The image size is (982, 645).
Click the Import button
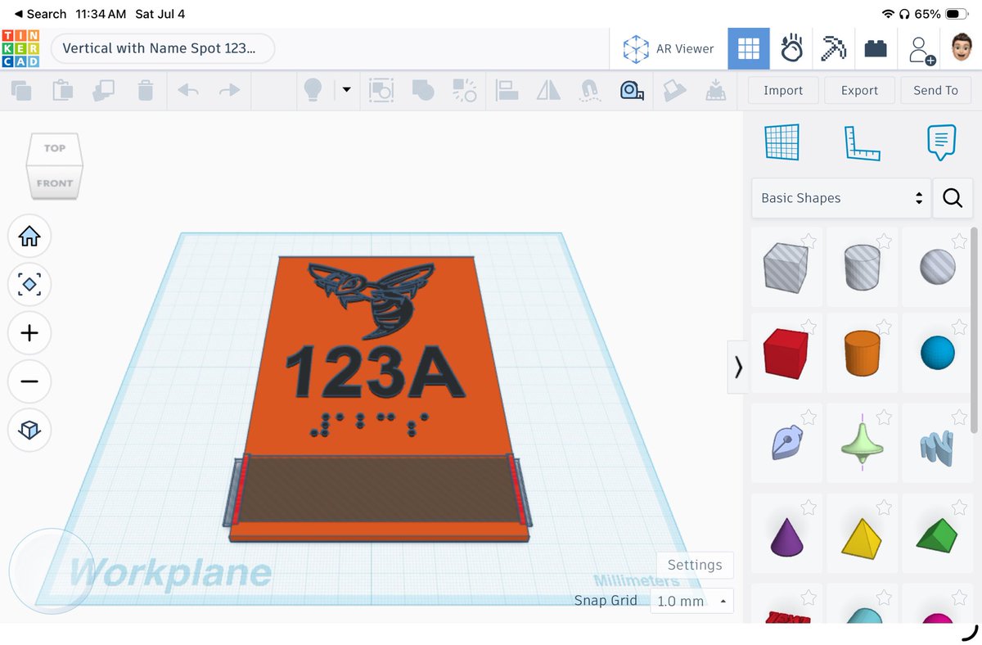[783, 90]
